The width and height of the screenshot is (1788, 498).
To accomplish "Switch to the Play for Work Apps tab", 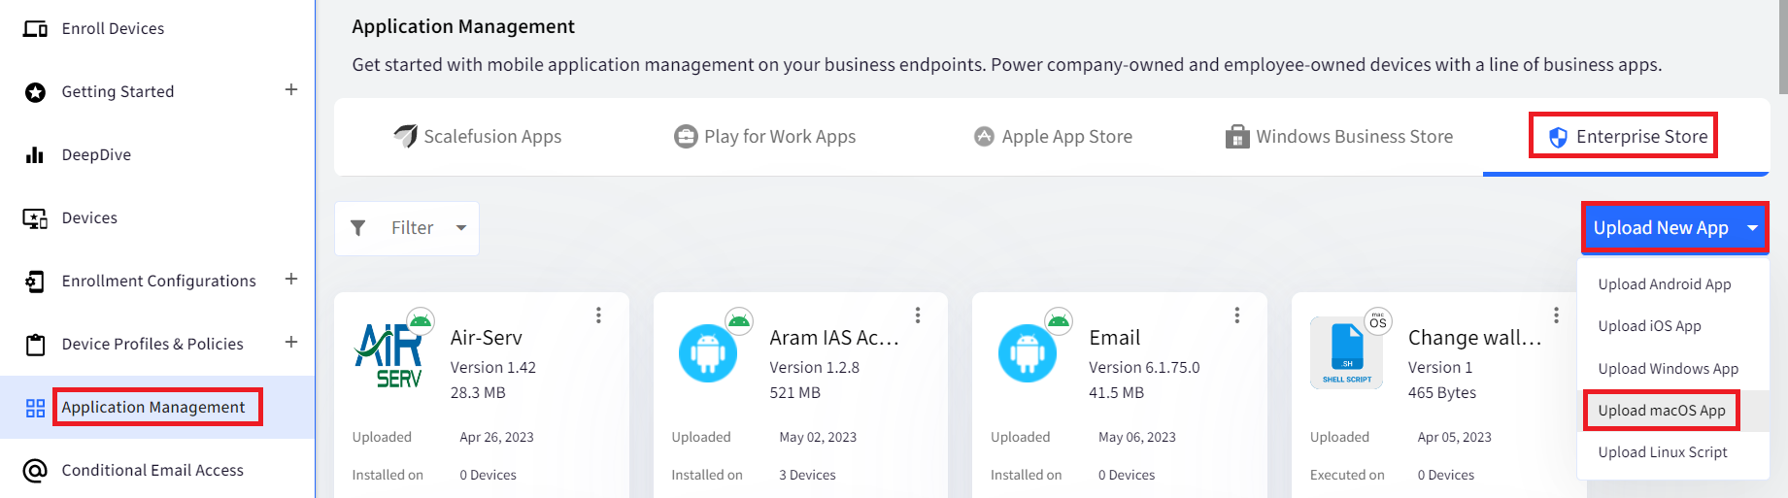I will 765,137.
